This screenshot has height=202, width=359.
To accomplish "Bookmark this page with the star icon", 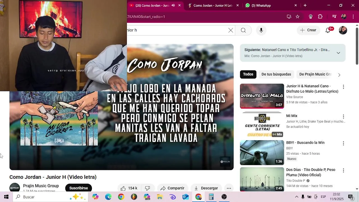I will [x=298, y=17].
